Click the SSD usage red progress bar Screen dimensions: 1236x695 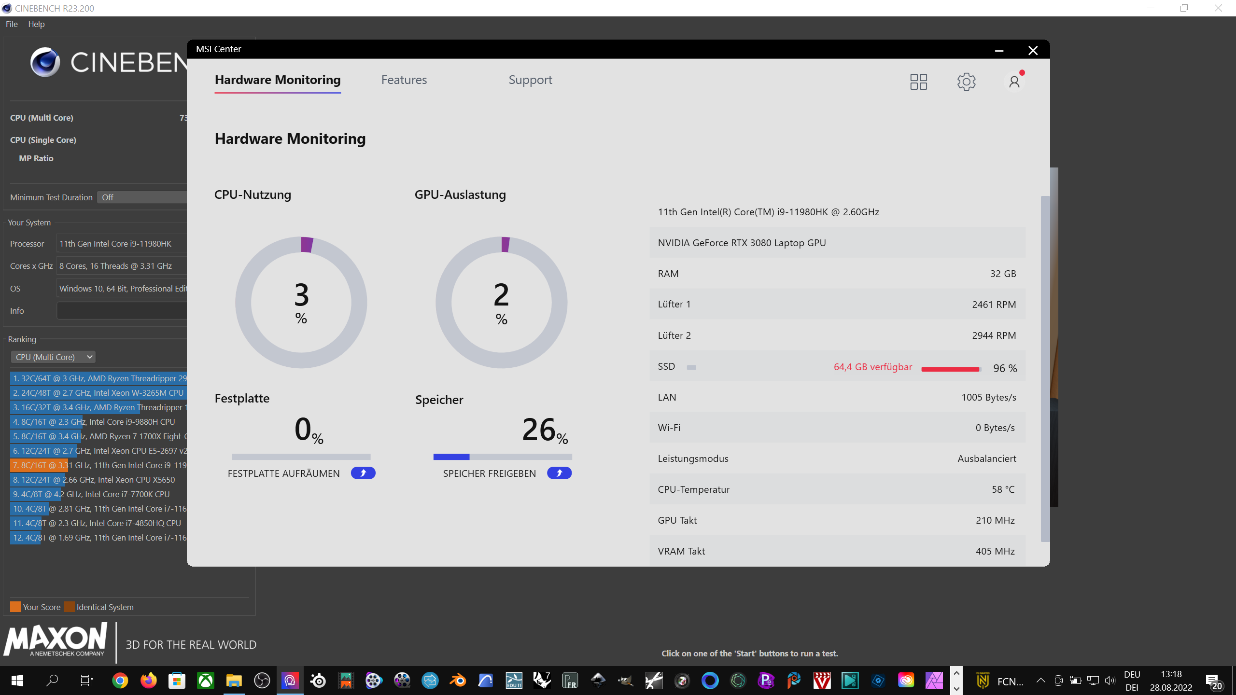950,369
